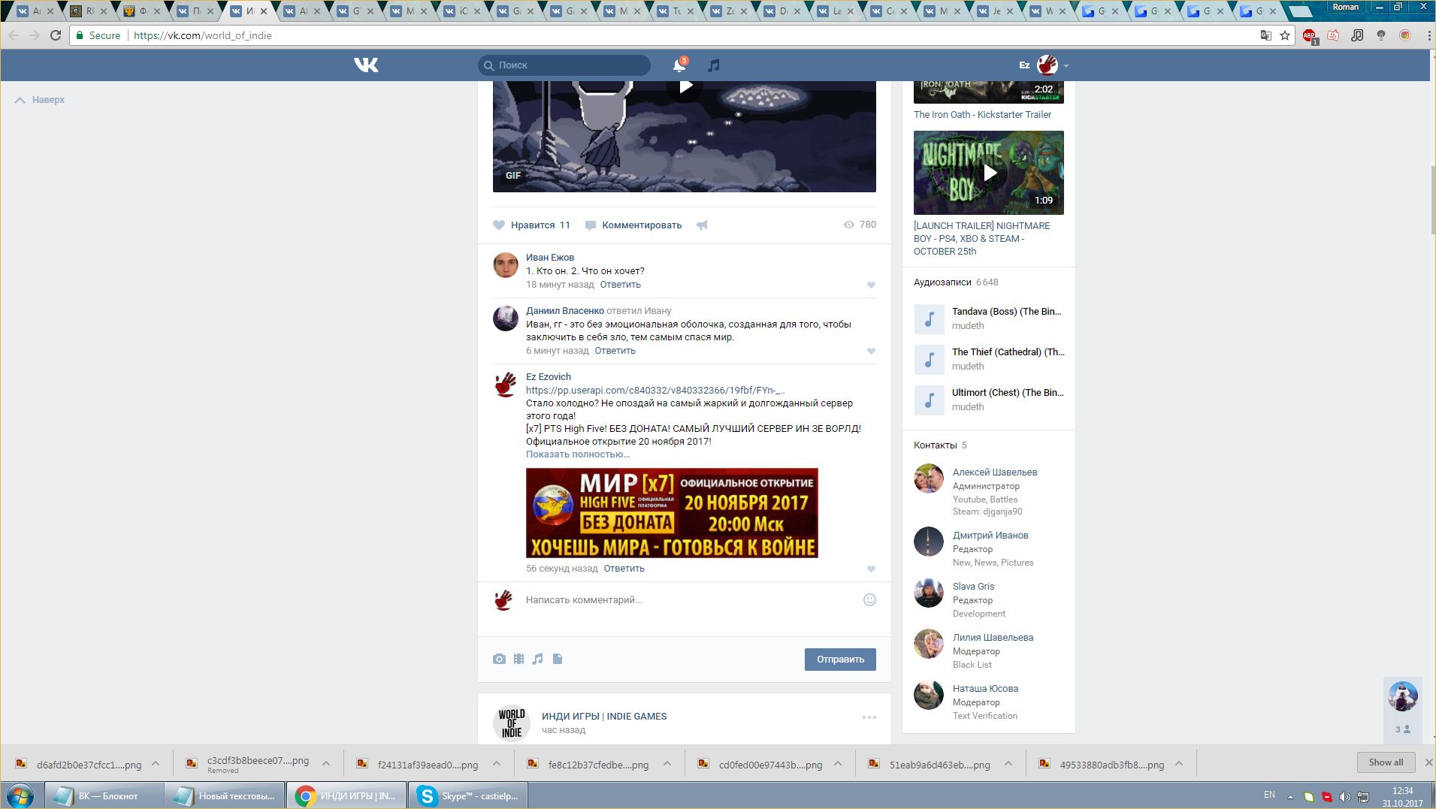1436x809 pixels.
Task: Open The Iron Oath Kickstarter Trailer link
Action: point(982,115)
